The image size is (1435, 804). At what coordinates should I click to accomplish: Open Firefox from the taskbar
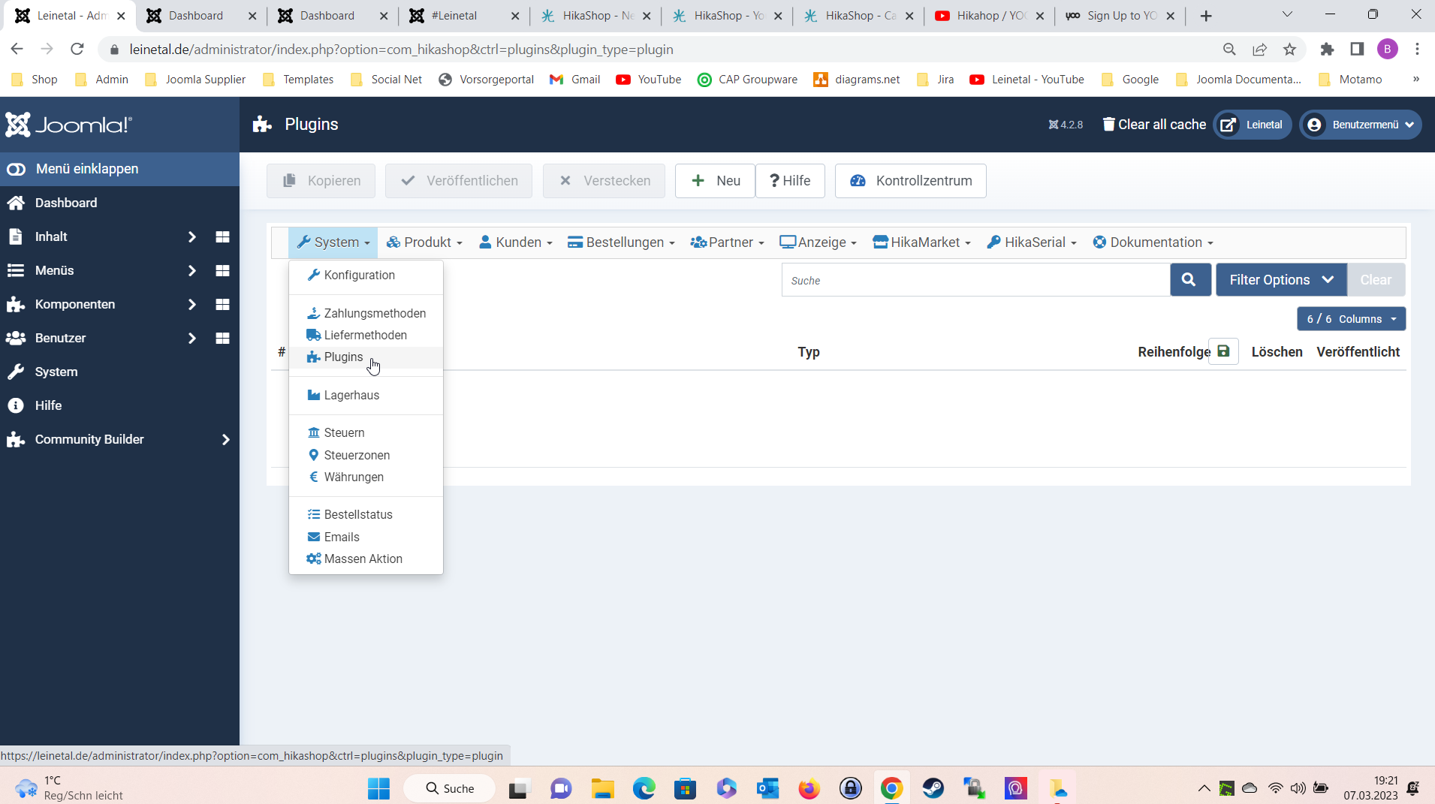pos(809,788)
